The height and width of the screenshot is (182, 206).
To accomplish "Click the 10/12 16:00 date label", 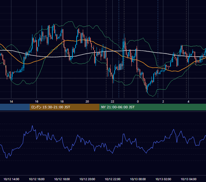I will (37, 179).
